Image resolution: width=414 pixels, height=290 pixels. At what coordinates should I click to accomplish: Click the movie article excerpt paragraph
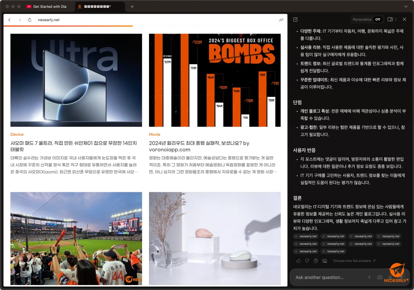click(213, 165)
